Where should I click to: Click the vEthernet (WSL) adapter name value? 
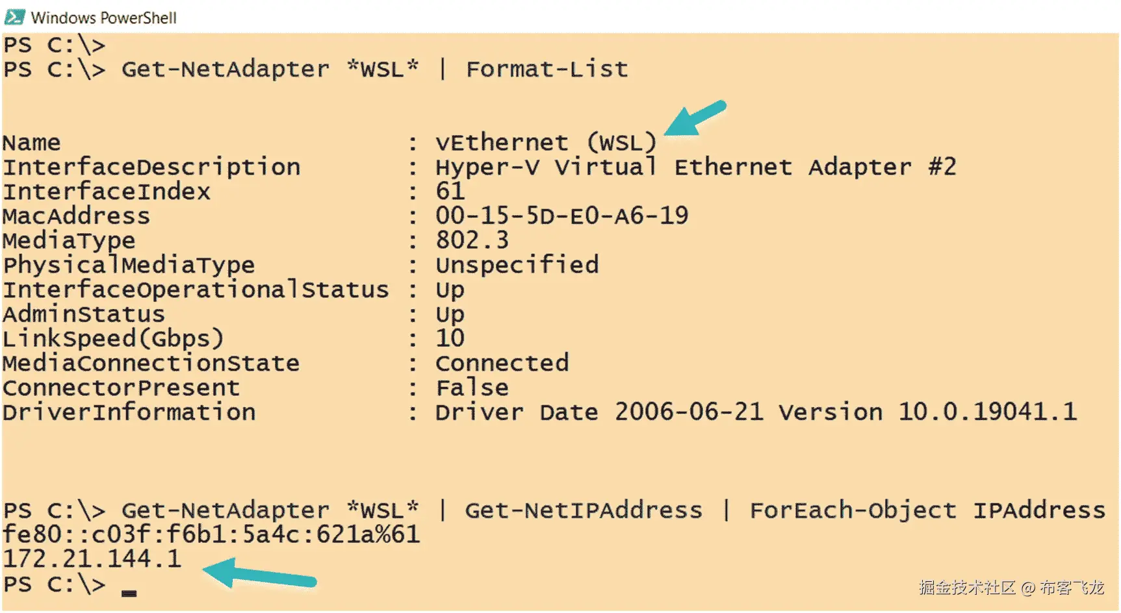pyautogui.click(x=545, y=142)
